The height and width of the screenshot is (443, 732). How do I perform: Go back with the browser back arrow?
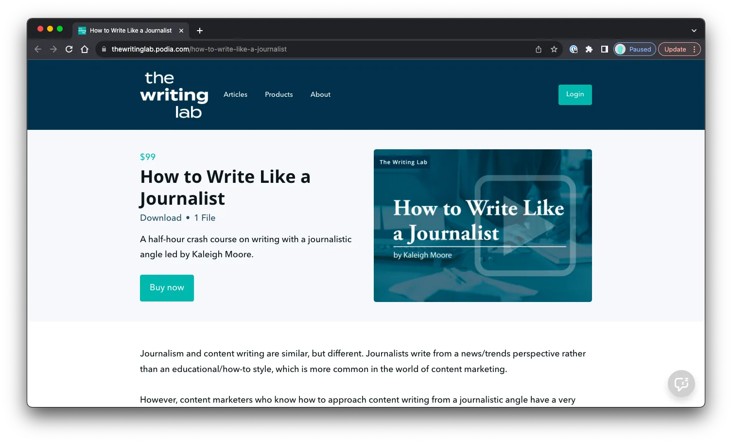38,49
